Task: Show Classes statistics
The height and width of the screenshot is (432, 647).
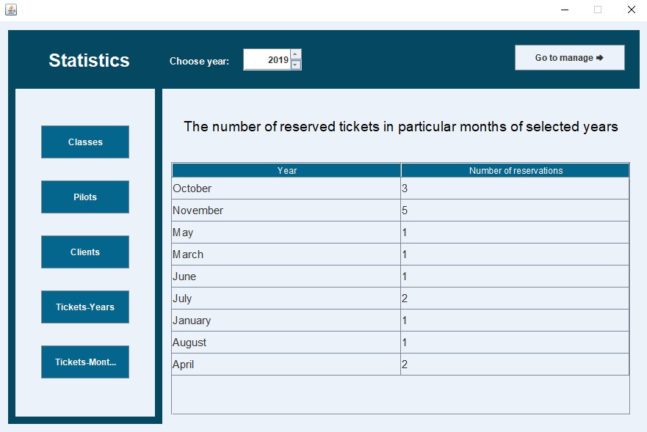Action: (x=85, y=142)
